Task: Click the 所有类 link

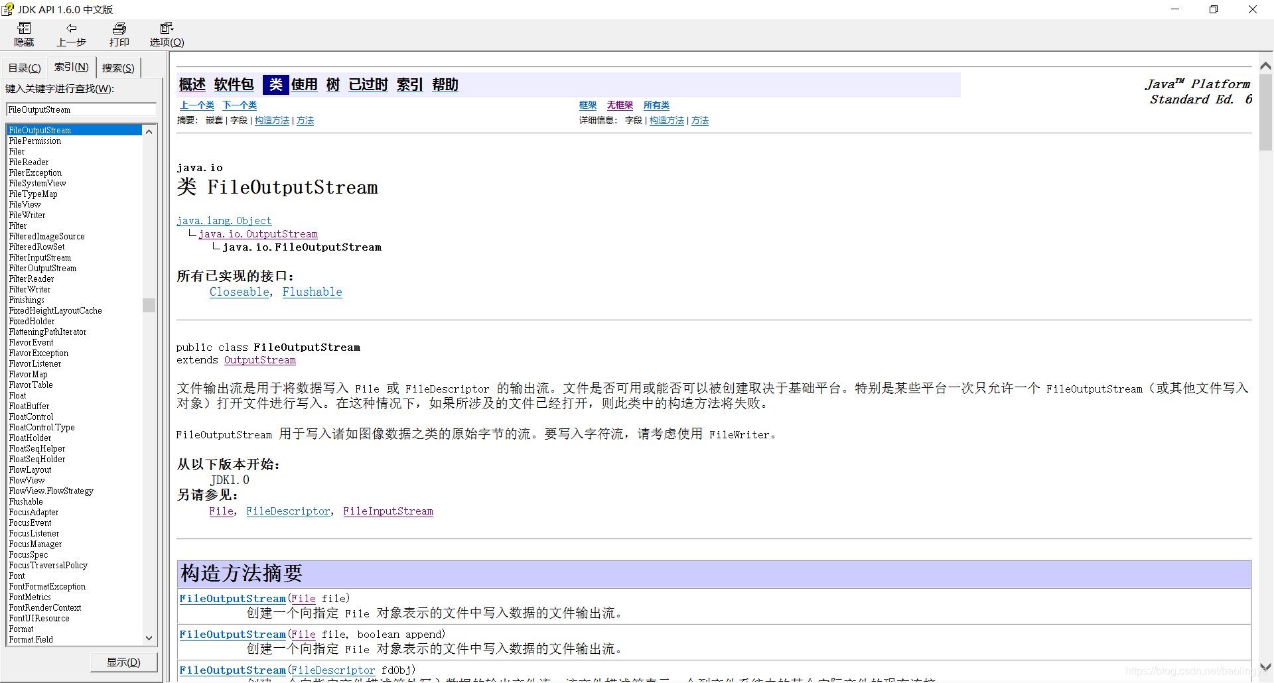Action: pyautogui.click(x=656, y=105)
